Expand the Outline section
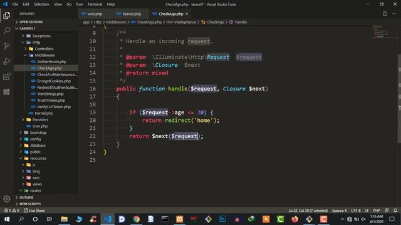Image resolution: width=401 pixels, height=225 pixels. [x=26, y=197]
